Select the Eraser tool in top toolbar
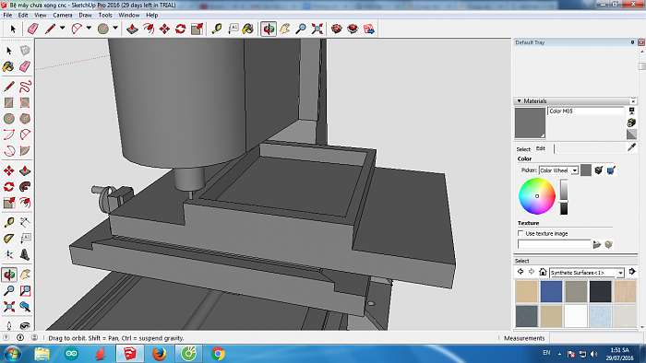This screenshot has width=646, height=363. click(x=32, y=29)
